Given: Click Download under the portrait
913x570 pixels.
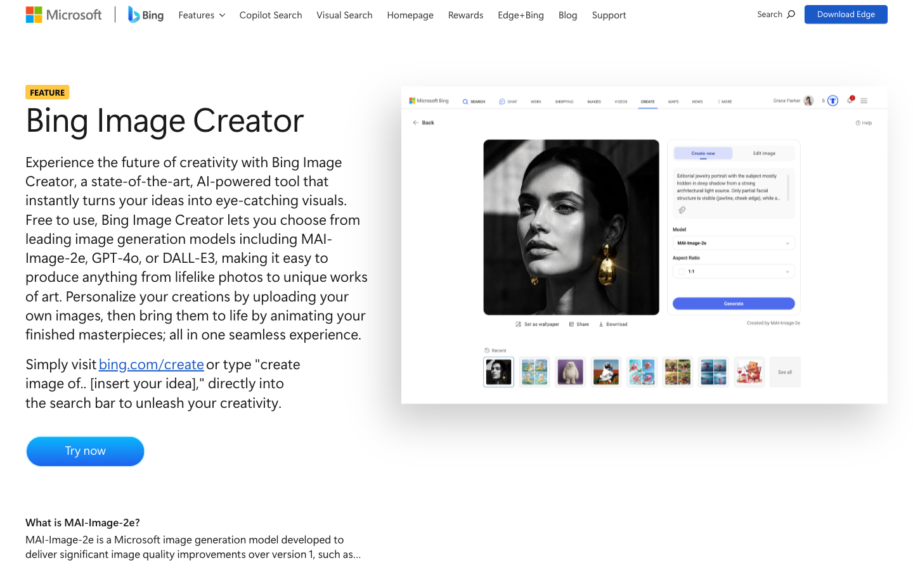Looking at the screenshot, I should pyautogui.click(x=613, y=324).
